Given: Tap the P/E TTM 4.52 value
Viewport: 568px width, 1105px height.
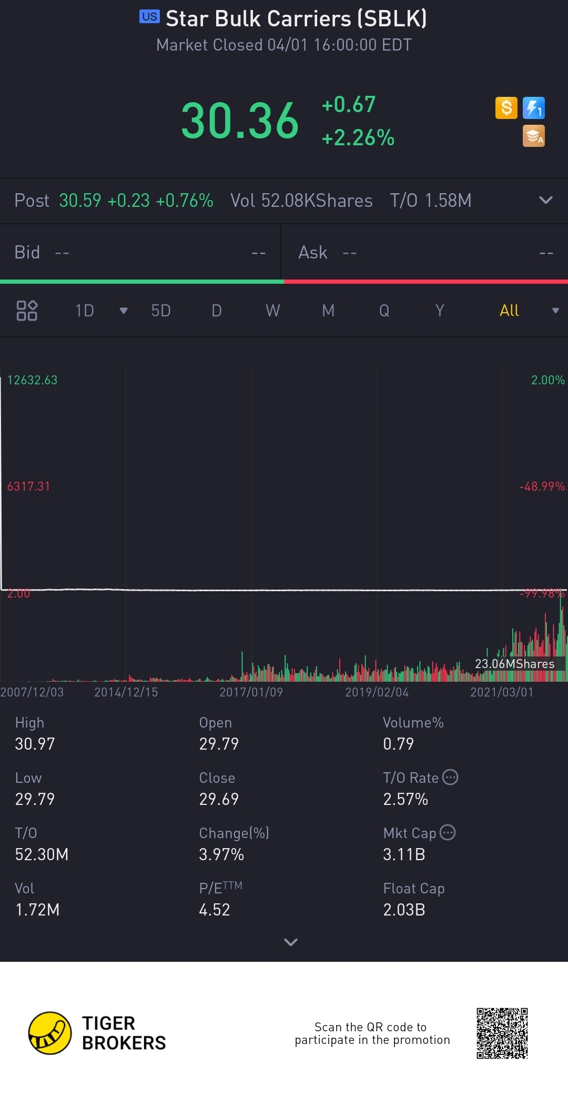Looking at the screenshot, I should coord(215,910).
